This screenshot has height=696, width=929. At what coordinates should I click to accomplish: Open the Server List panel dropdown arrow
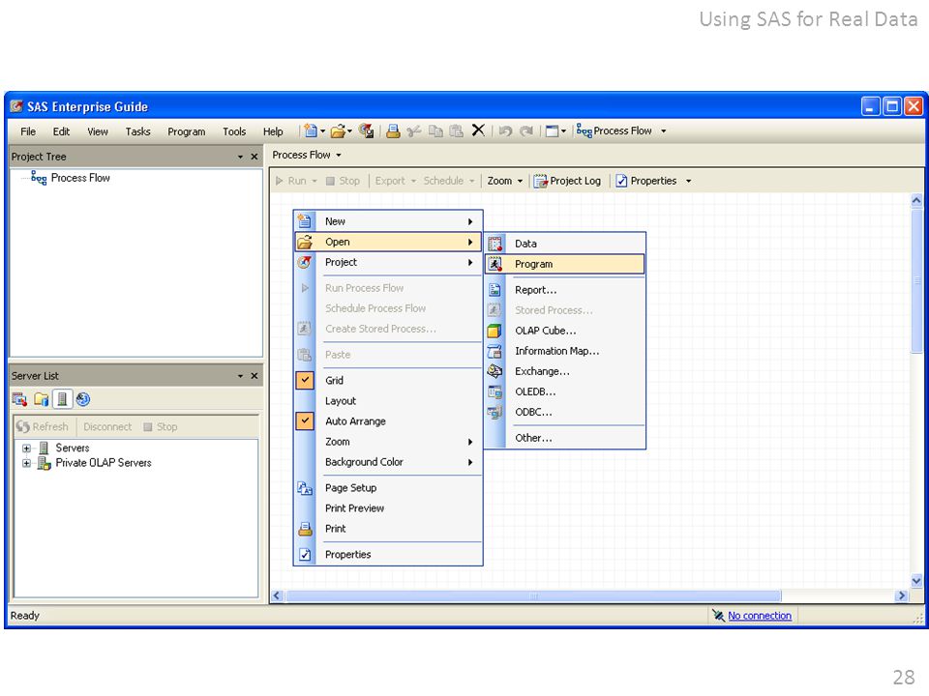pyautogui.click(x=240, y=376)
